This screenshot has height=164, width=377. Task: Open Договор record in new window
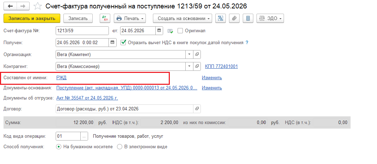(197, 109)
